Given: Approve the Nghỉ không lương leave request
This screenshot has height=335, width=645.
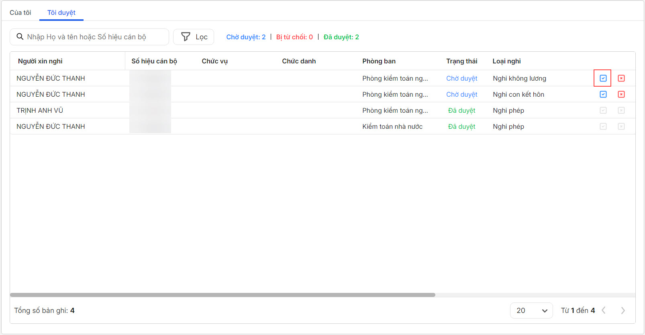Looking at the screenshot, I should (603, 78).
